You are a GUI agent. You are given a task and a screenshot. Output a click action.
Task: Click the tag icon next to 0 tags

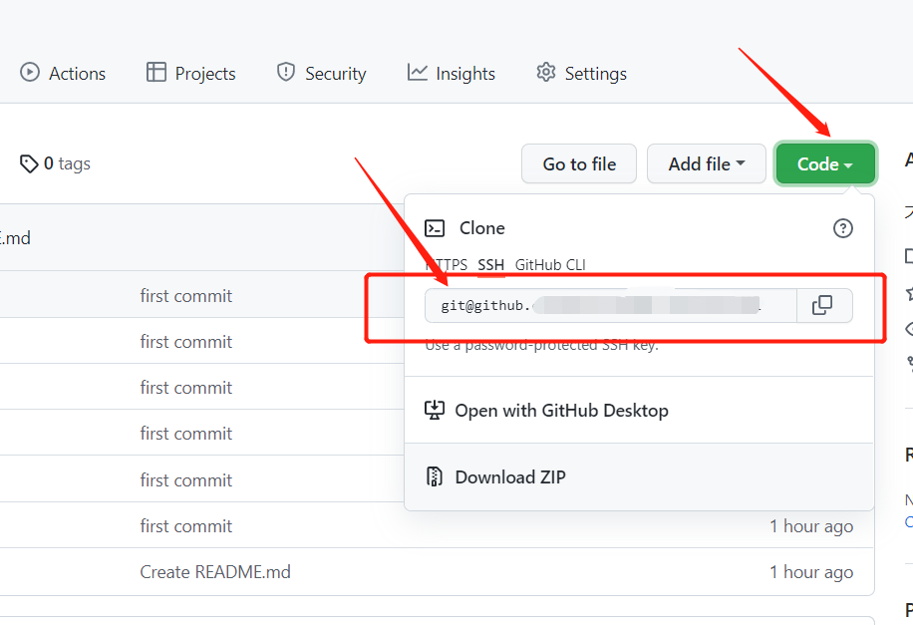pyautogui.click(x=29, y=164)
